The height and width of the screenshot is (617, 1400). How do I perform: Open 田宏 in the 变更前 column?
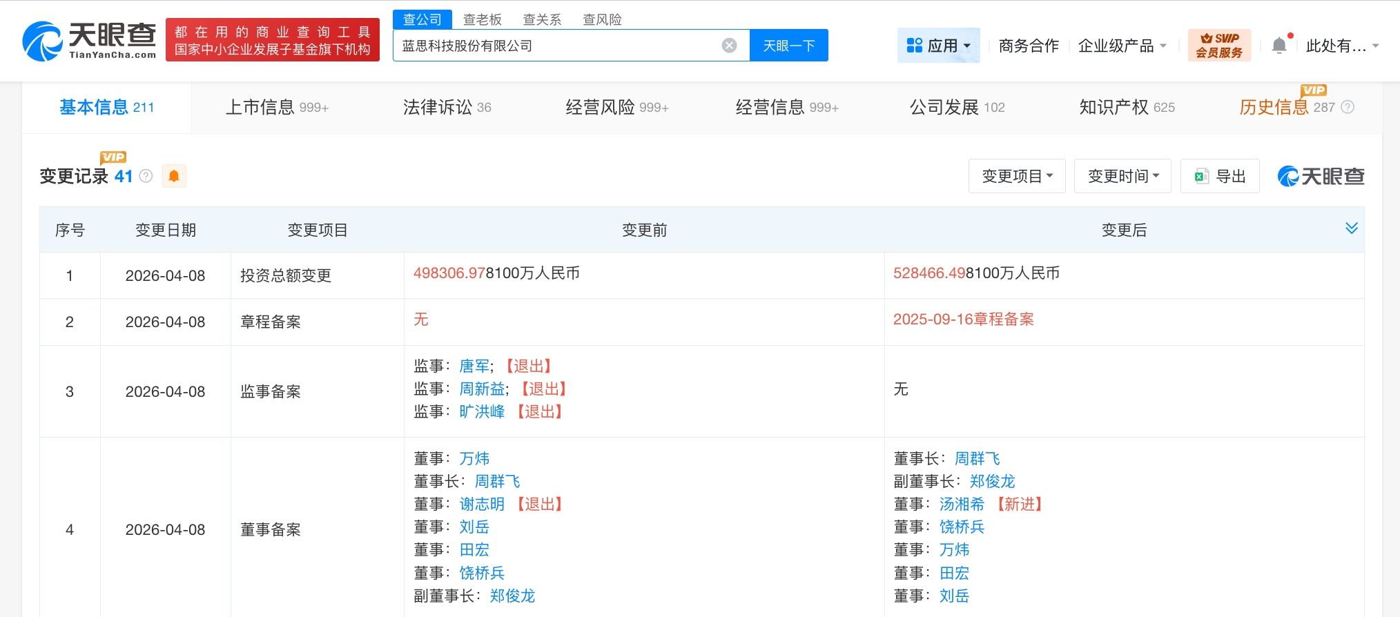474,549
